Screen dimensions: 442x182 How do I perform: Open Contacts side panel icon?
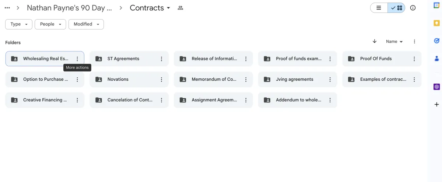[x=436, y=58]
